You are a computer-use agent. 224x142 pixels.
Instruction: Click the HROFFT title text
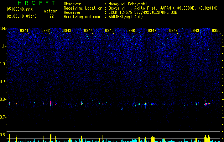click(x=37, y=3)
